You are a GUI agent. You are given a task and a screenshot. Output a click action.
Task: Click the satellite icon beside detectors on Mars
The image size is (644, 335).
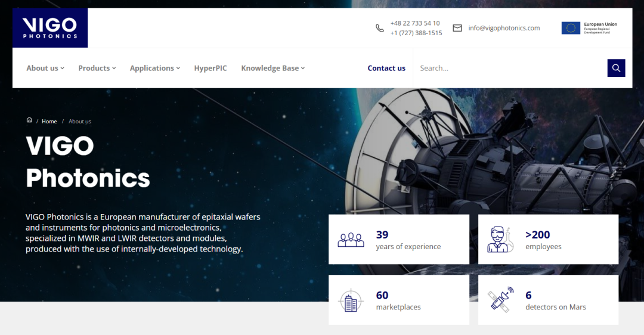tap(501, 300)
